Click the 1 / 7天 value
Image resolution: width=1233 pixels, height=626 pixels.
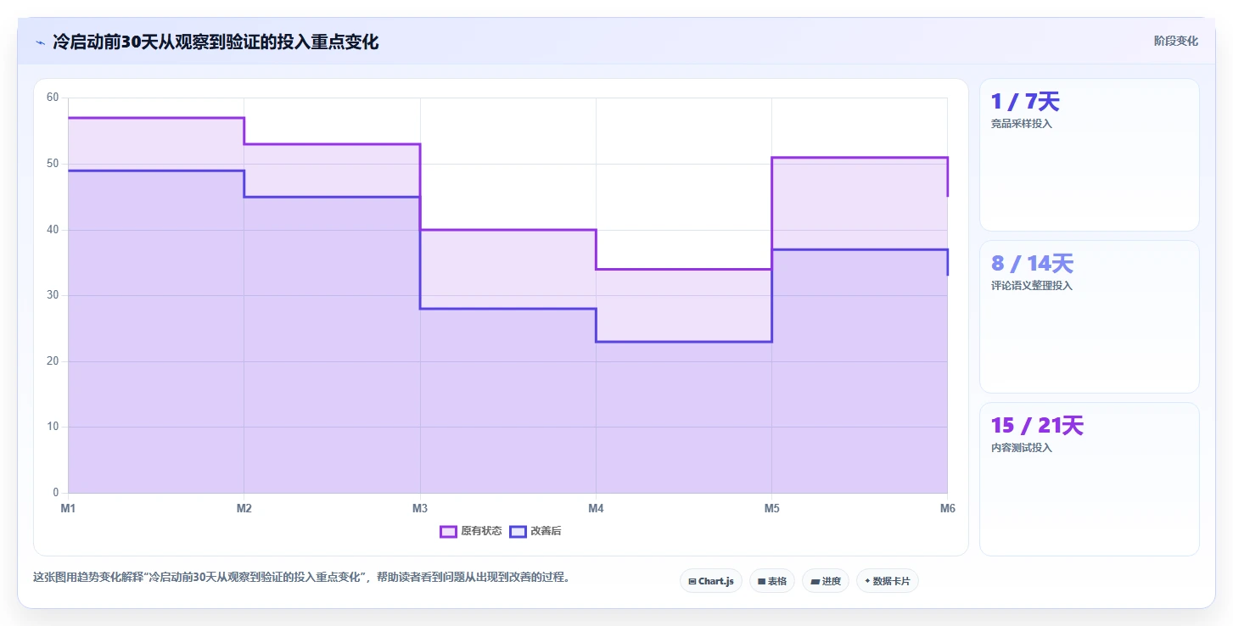click(x=1025, y=102)
